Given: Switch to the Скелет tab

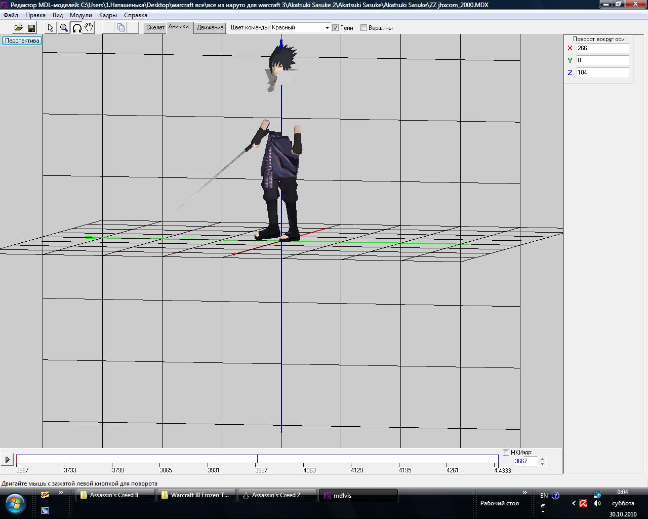Looking at the screenshot, I should (x=155, y=27).
